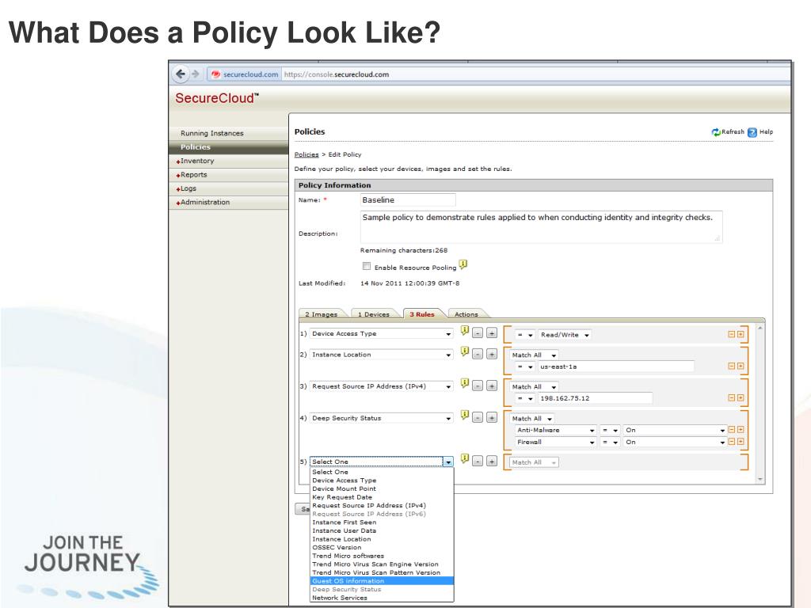Click plus button on rule 5 row
811x608 pixels.
pos(491,462)
